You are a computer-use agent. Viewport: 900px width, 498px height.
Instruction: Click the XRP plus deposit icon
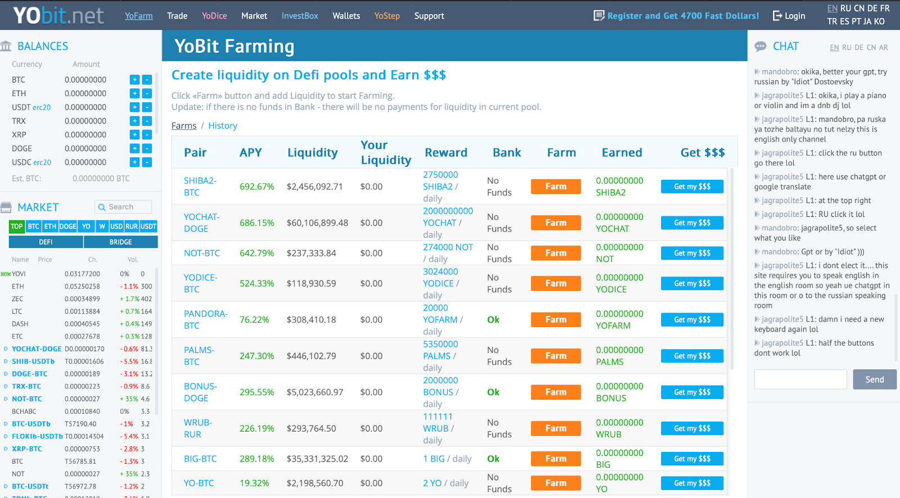pos(134,135)
